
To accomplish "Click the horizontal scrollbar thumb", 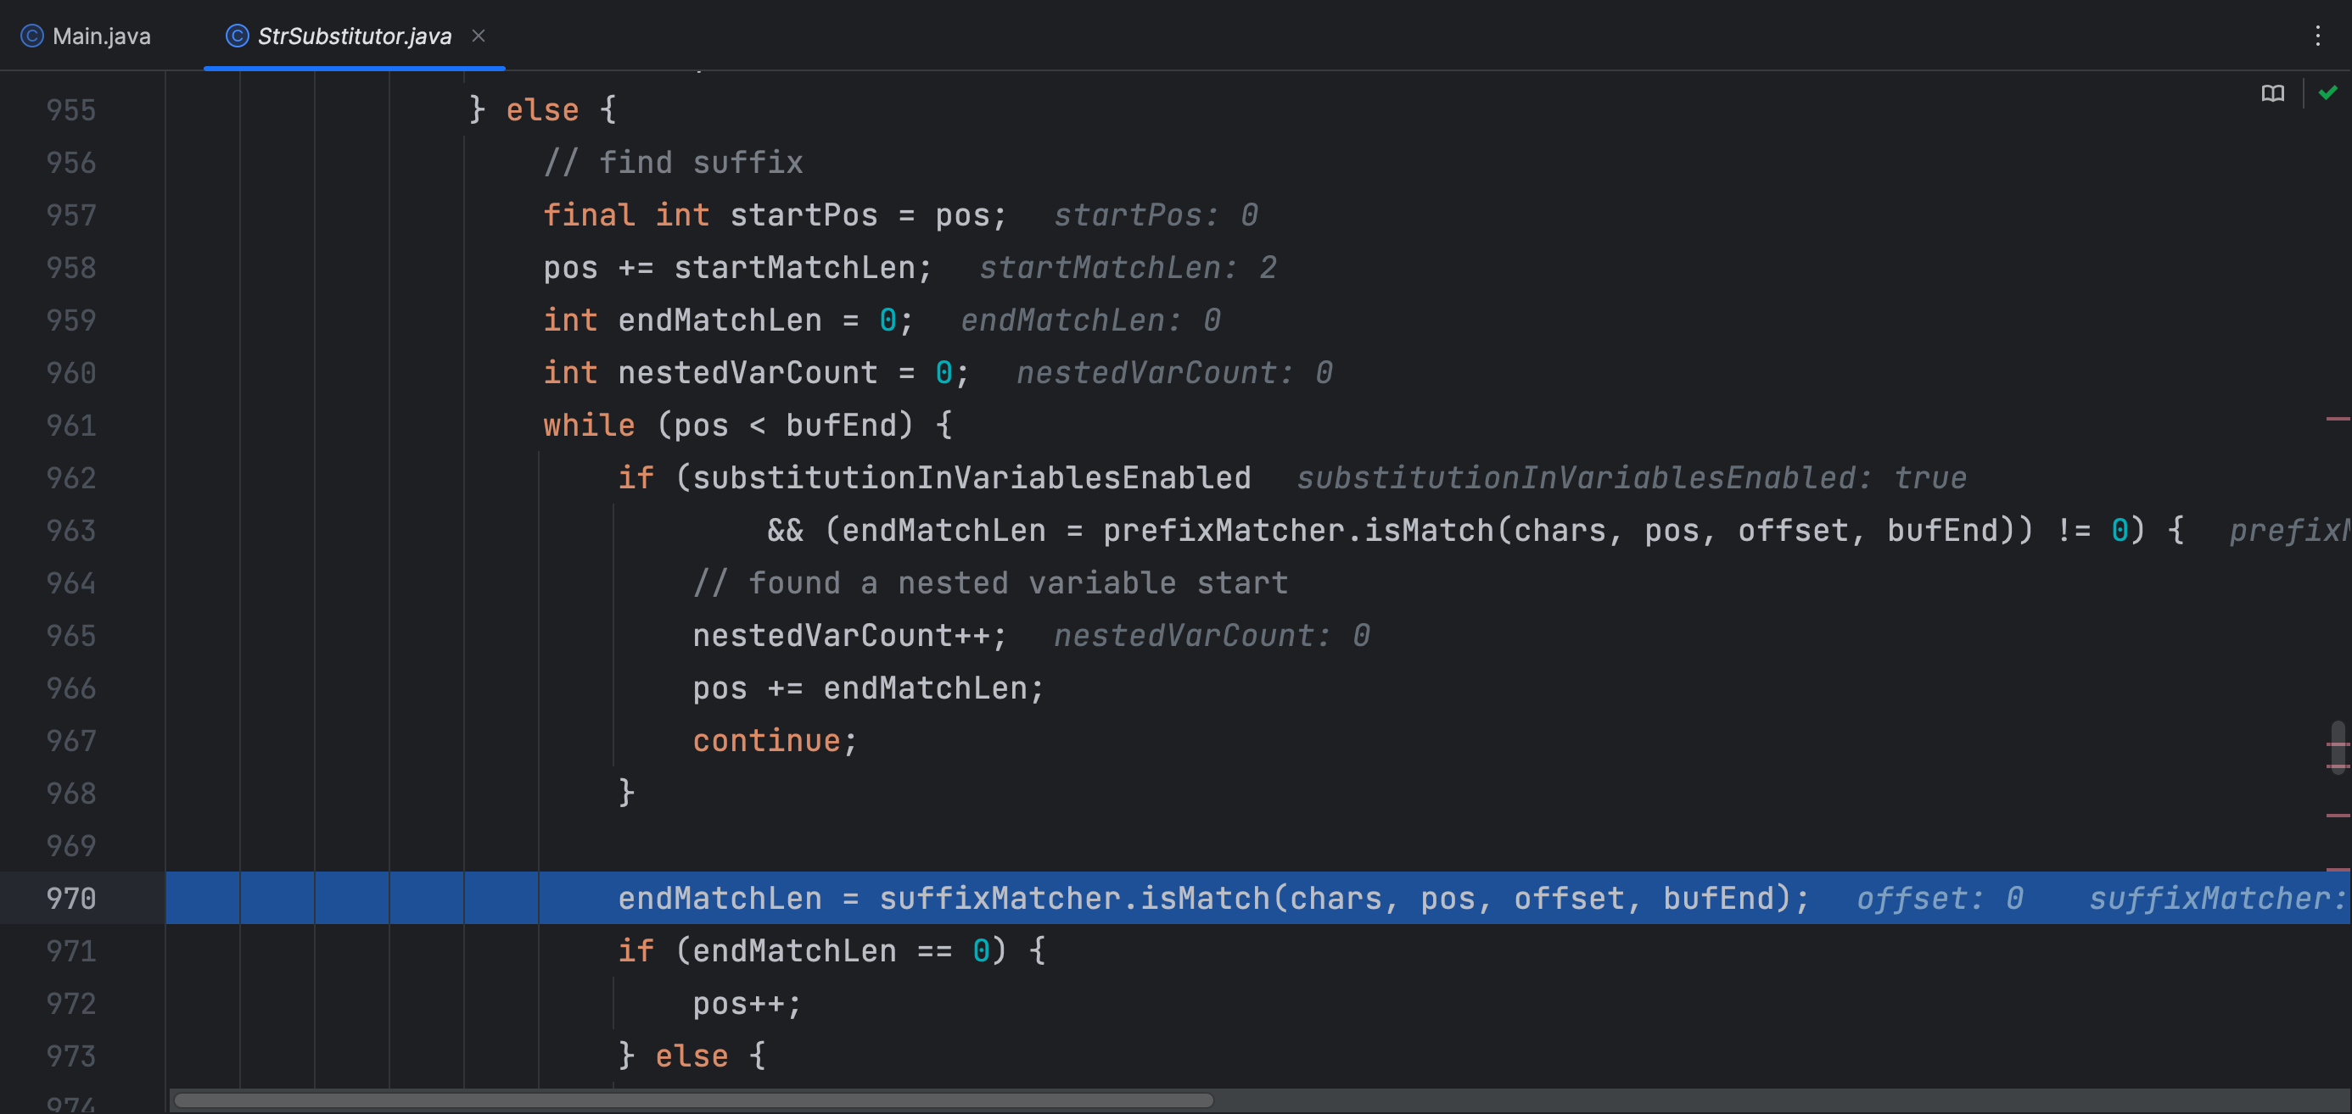I will coord(694,1100).
